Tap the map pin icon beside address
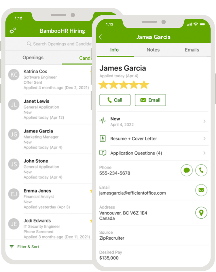The image size is (216, 272). pos(201,213)
